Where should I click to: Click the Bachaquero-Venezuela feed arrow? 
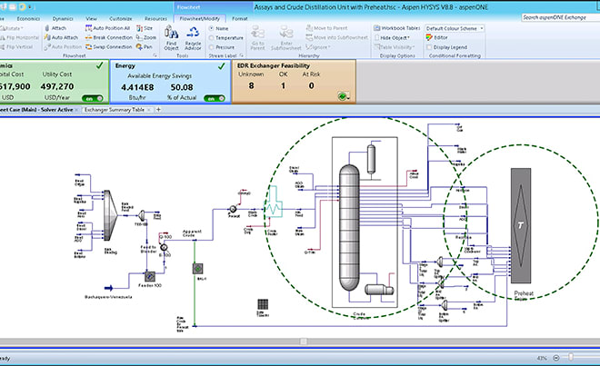pyautogui.click(x=109, y=288)
